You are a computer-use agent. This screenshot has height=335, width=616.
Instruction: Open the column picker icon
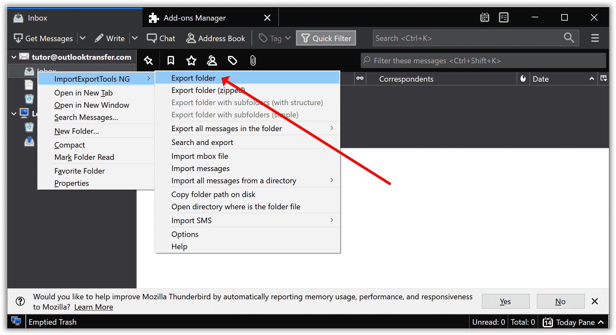click(603, 78)
